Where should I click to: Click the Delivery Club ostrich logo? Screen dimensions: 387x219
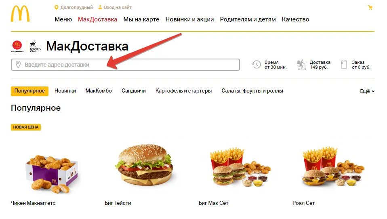[x=36, y=46]
